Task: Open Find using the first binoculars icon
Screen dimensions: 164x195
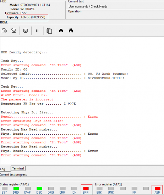Action: click(61, 30)
